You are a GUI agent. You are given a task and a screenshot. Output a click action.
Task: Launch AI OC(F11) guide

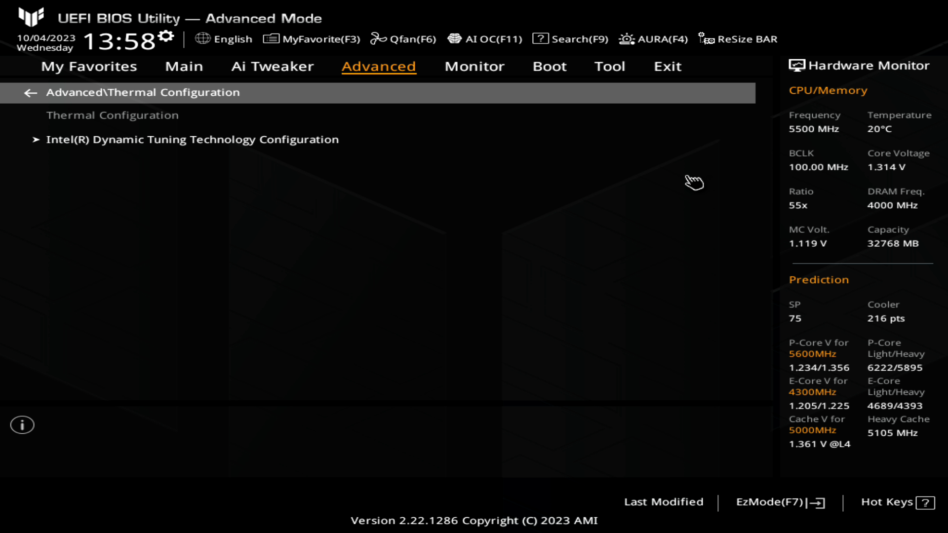pyautogui.click(x=494, y=39)
